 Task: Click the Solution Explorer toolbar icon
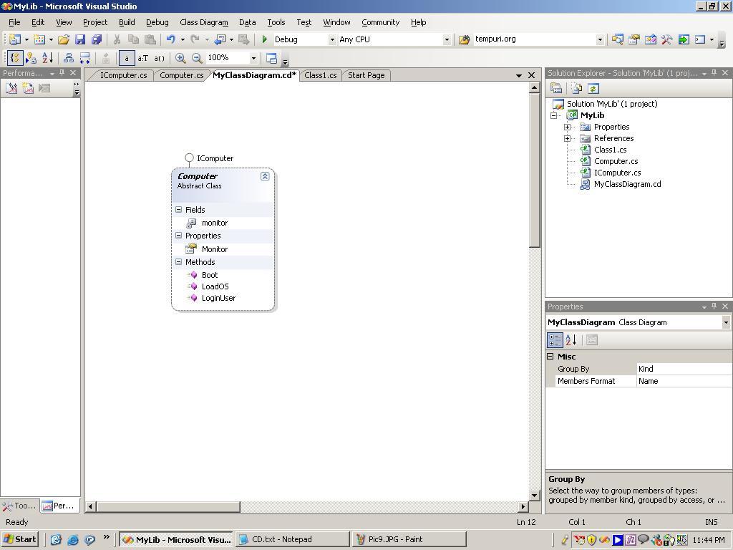(617, 40)
